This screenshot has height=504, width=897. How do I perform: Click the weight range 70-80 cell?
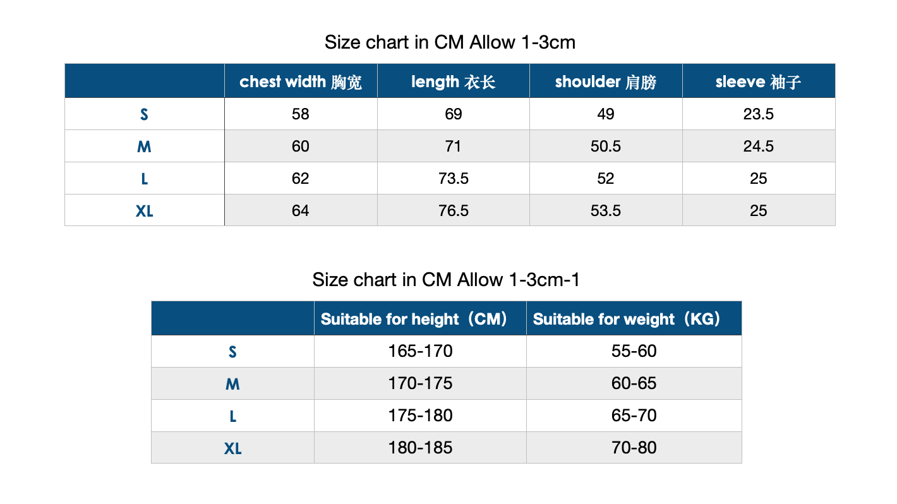pos(634,448)
